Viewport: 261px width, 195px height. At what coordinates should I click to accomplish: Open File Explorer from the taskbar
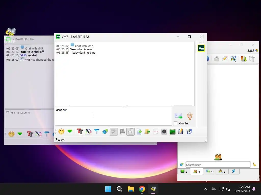coord(131,189)
